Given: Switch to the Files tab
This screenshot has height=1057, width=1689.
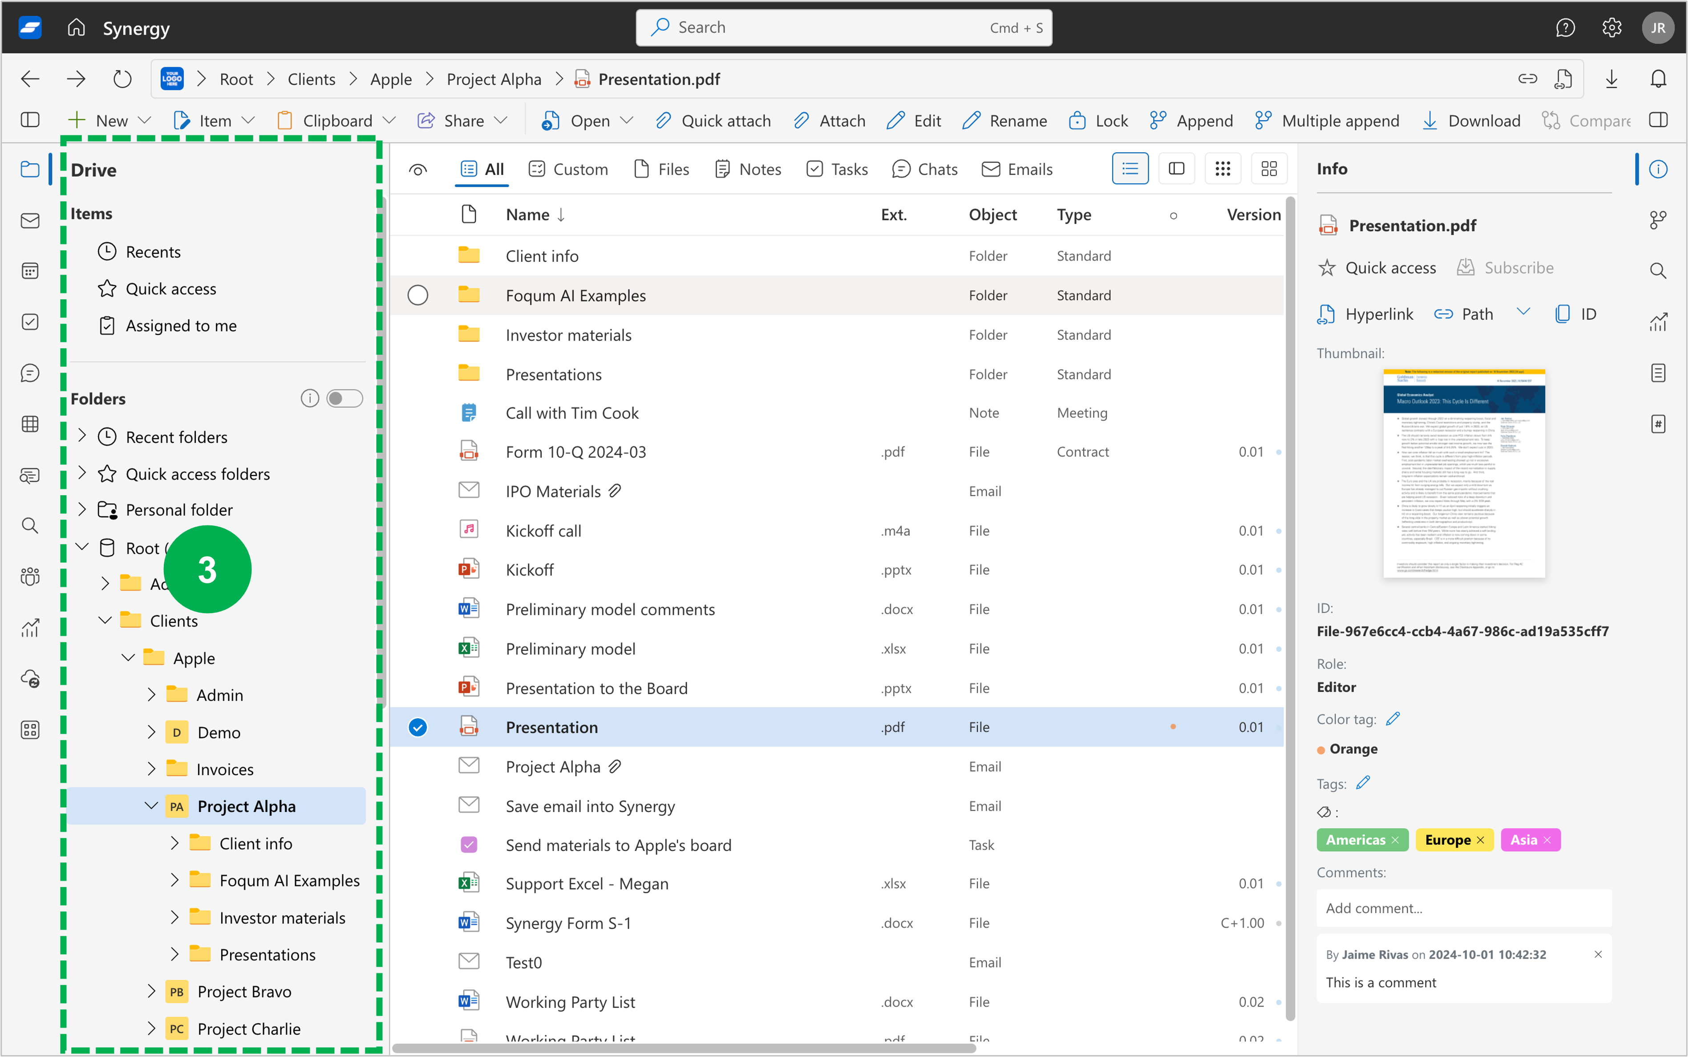Looking at the screenshot, I should click(661, 169).
